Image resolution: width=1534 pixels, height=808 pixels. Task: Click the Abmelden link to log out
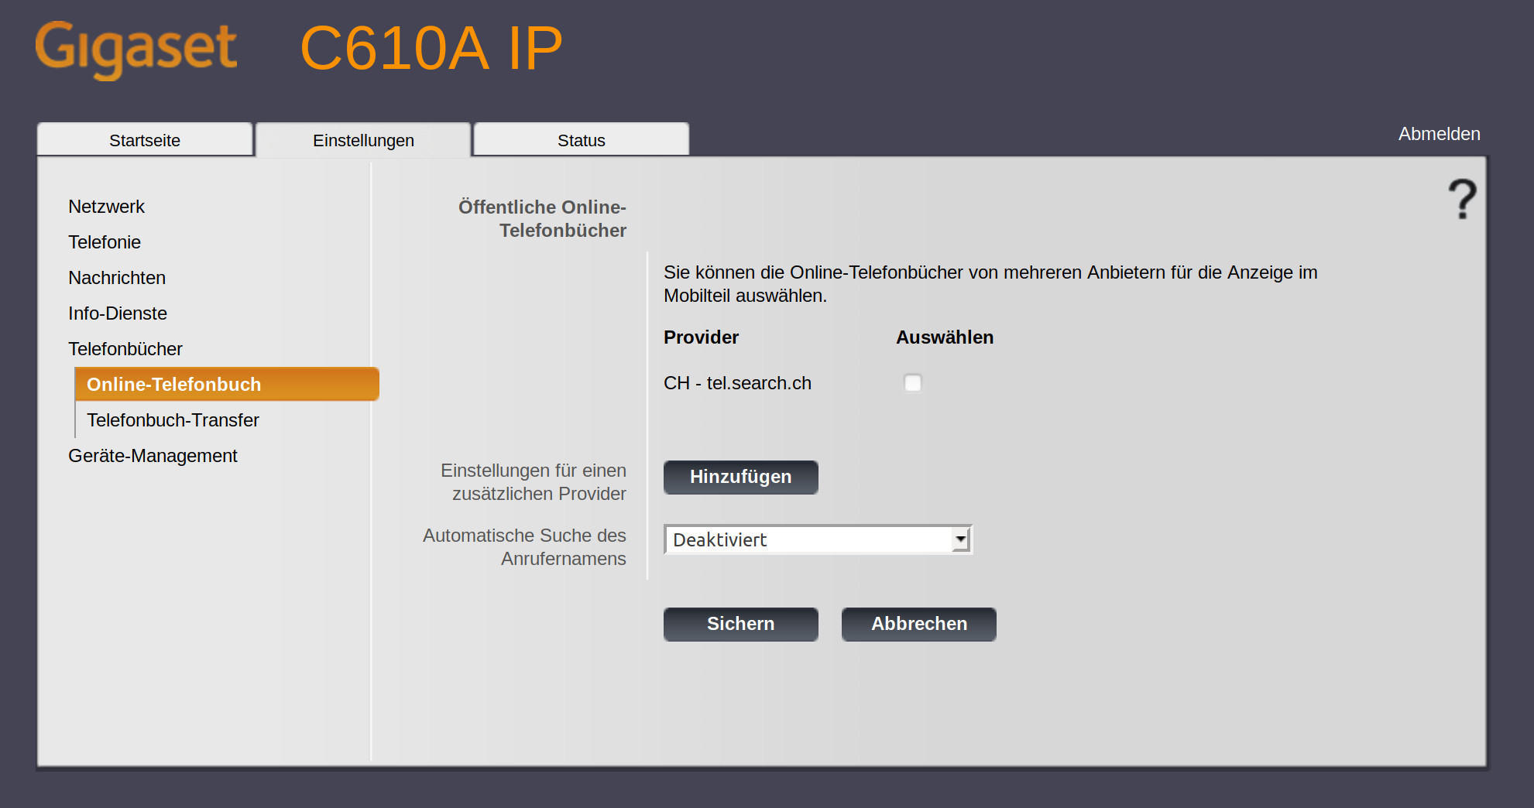[x=1439, y=134]
